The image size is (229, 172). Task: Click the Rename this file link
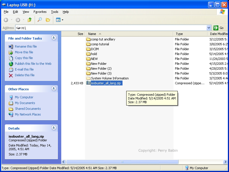[26, 46]
